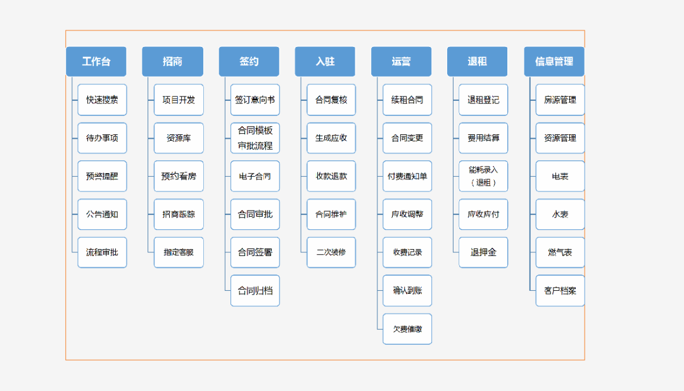Viewport: 684px width, 391px height.
Task: Click the 燃气表 box
Action: click(560, 252)
